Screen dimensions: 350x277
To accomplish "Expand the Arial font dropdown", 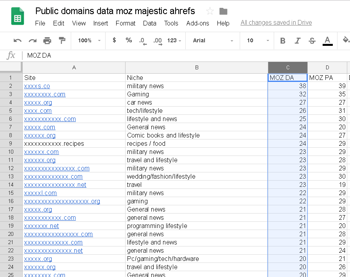I will [213, 40].
